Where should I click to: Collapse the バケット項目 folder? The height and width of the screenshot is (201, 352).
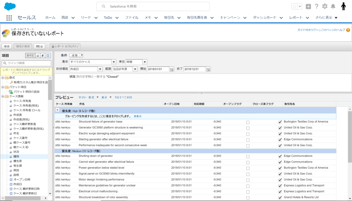click(3, 87)
